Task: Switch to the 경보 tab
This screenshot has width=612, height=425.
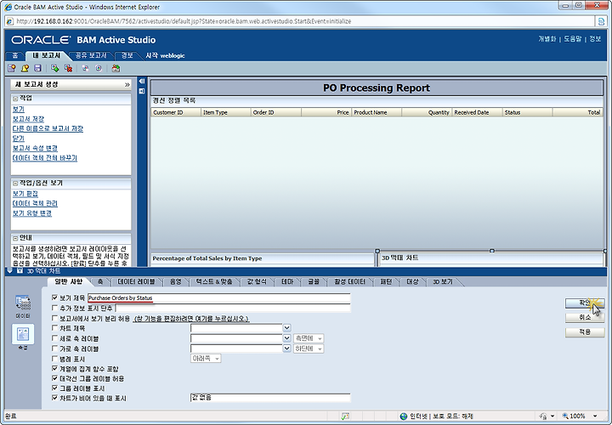Action: (x=127, y=55)
